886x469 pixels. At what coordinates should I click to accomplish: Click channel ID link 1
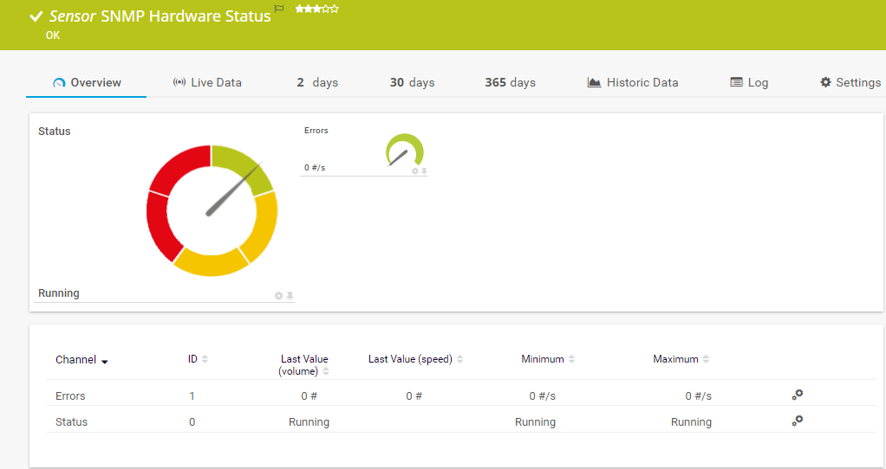pos(192,396)
